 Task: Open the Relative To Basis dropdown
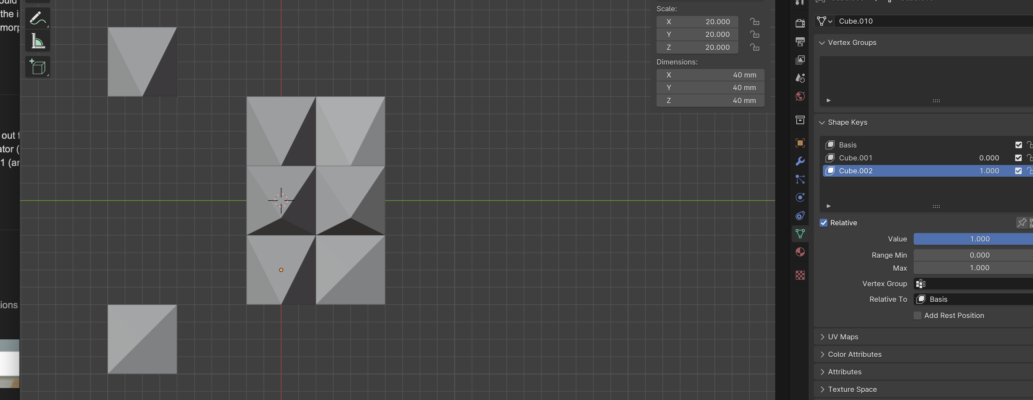pos(973,300)
